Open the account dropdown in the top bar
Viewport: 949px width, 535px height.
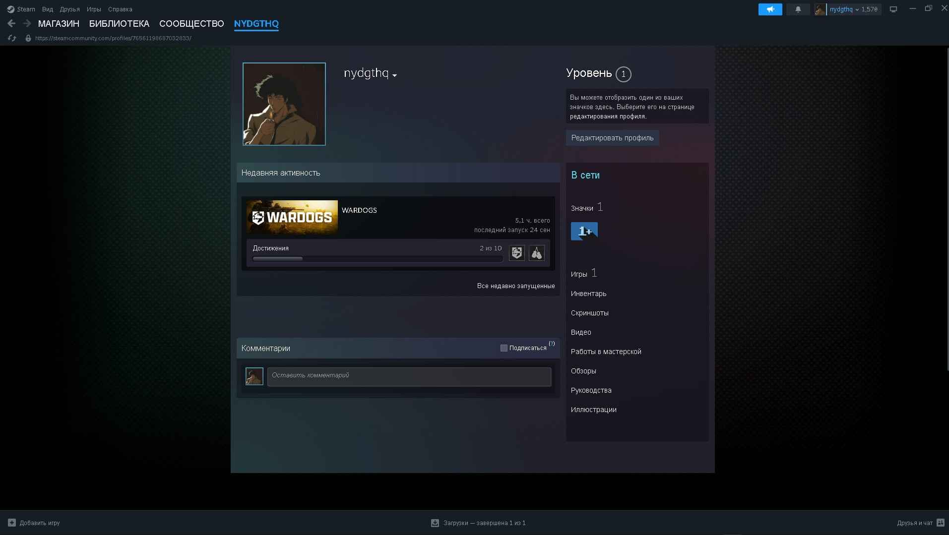coord(853,9)
